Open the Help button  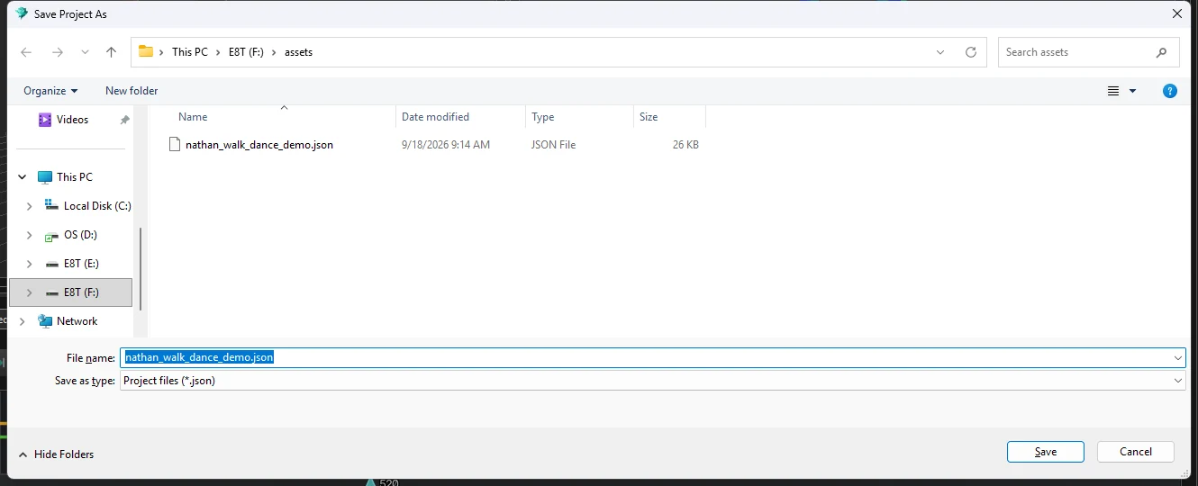[1170, 91]
